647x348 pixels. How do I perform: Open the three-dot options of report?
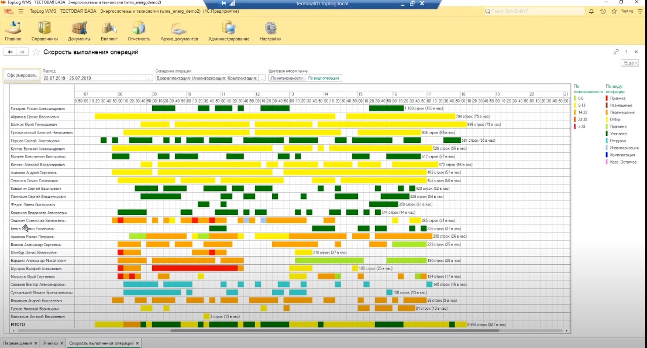click(626, 52)
